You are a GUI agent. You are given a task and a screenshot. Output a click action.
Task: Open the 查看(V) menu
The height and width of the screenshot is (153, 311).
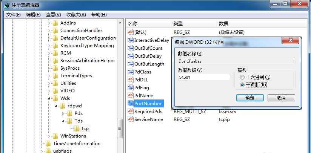[x=53, y=15]
